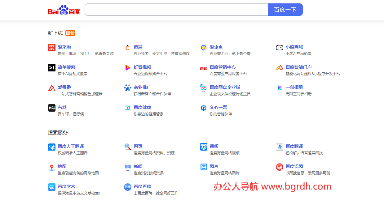
Task: Select the 百度识图 icon
Action: click(x=279, y=166)
